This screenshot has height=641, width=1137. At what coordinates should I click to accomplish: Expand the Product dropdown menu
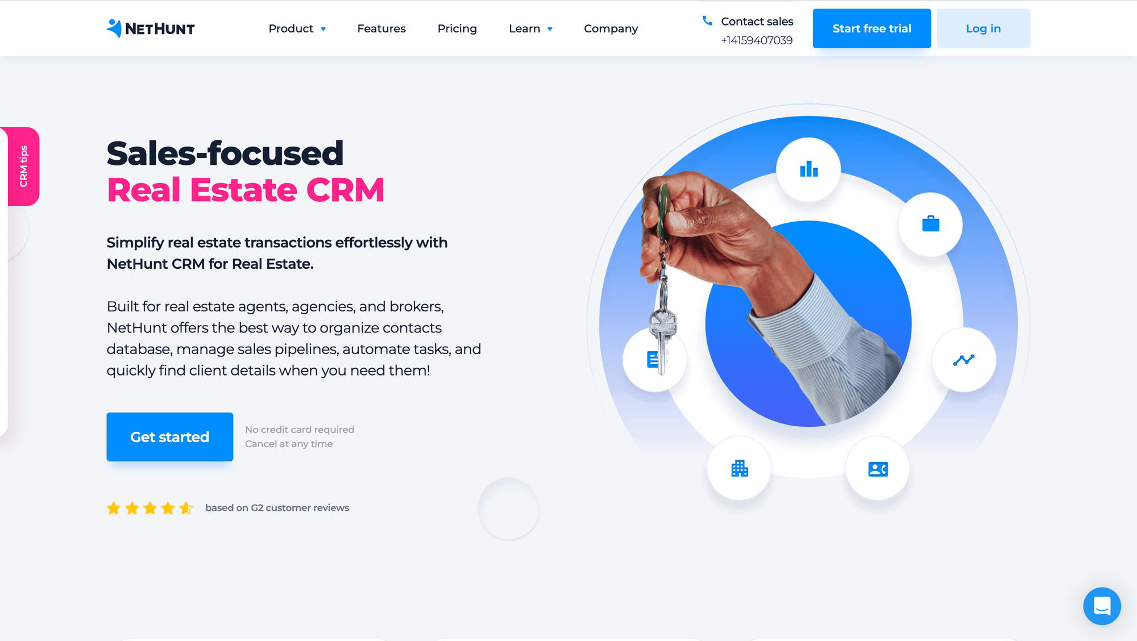(297, 28)
